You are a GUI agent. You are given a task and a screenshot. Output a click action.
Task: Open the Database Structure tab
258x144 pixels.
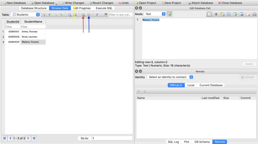point(34,8)
